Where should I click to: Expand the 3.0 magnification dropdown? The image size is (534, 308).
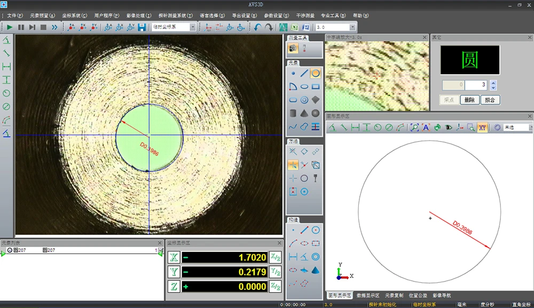click(x=352, y=27)
